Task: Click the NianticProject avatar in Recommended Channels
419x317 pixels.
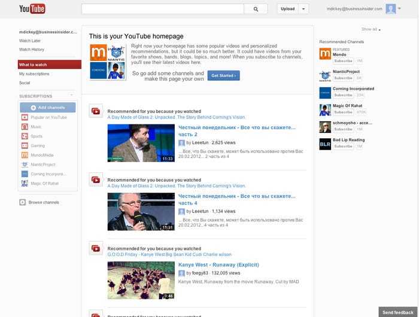Action: (325, 76)
